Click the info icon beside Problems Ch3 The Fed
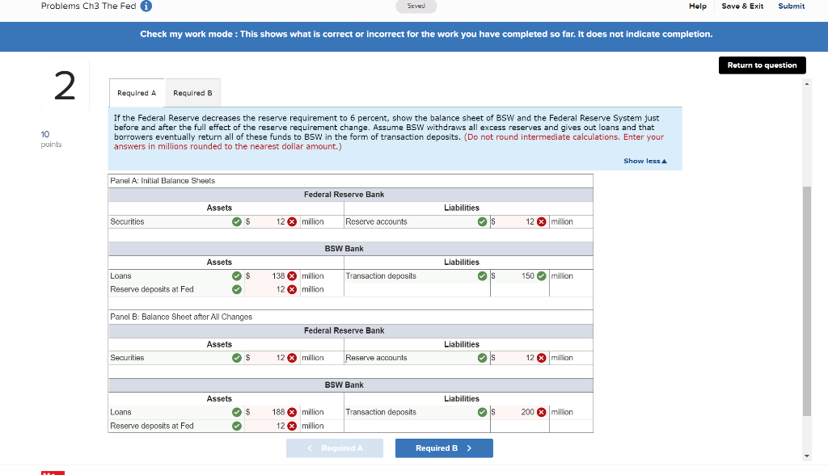 click(145, 6)
